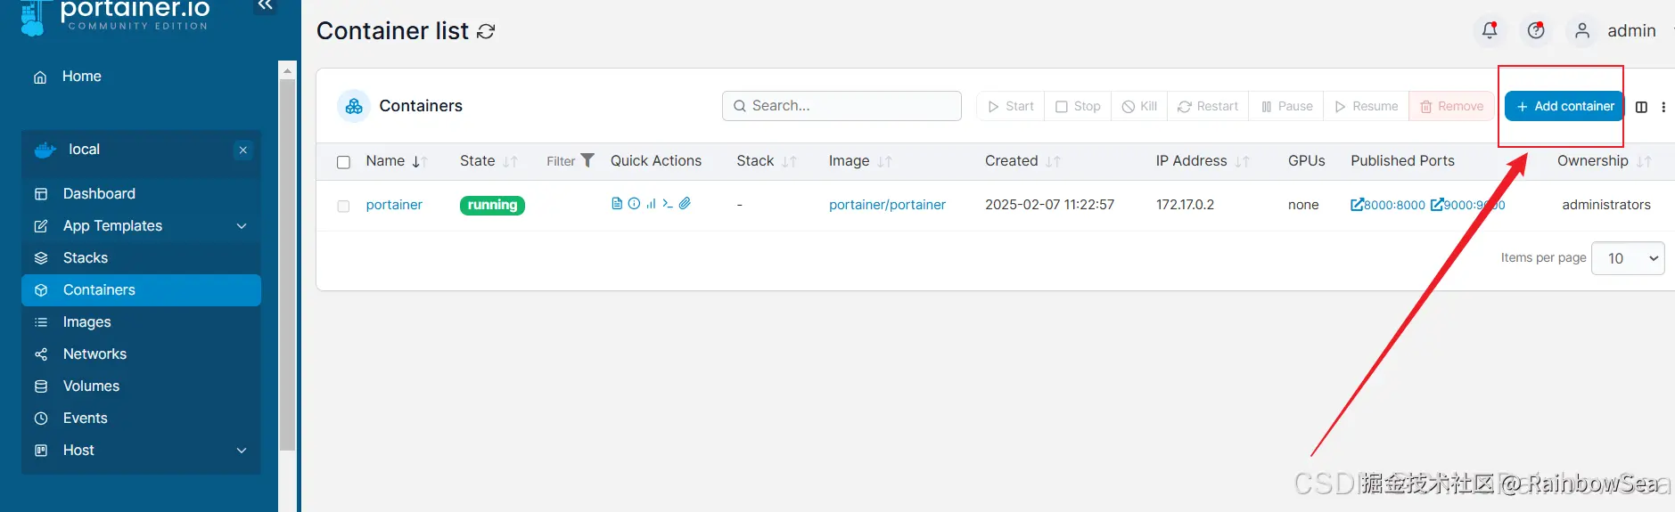
Task: Click the Add container button
Action: coord(1564,106)
